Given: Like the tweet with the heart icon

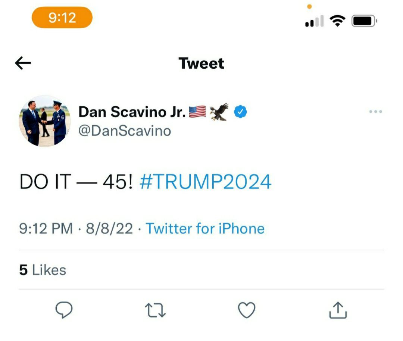Looking at the screenshot, I should click(247, 310).
